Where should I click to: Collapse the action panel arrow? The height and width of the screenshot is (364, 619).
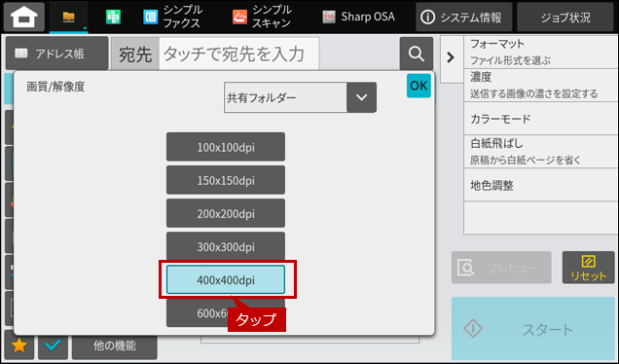[451, 57]
